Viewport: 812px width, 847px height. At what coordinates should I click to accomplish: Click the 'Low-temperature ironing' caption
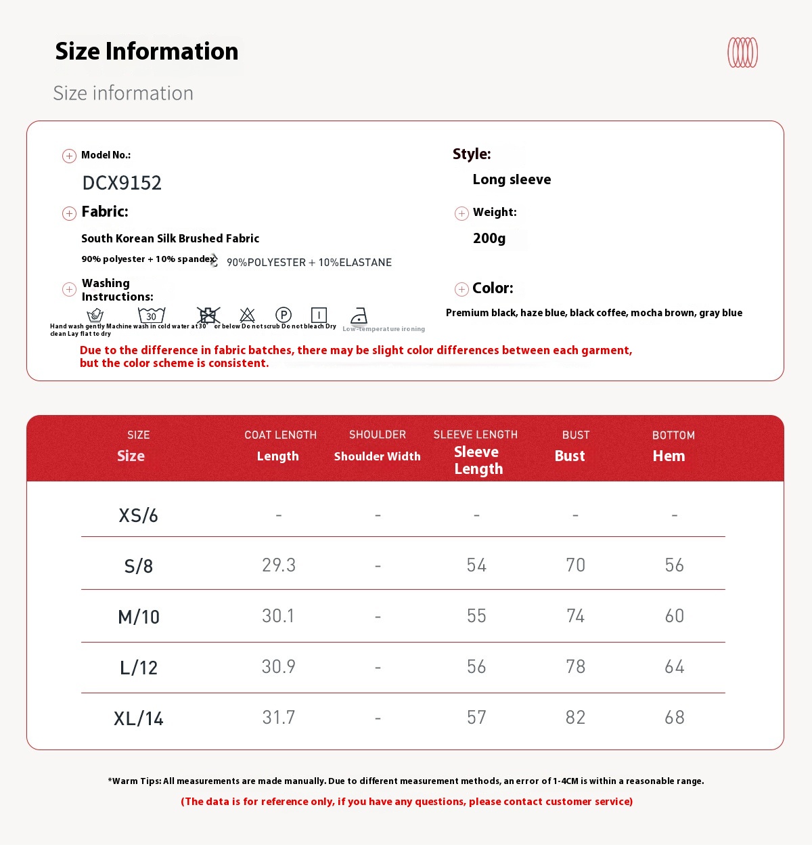click(384, 329)
